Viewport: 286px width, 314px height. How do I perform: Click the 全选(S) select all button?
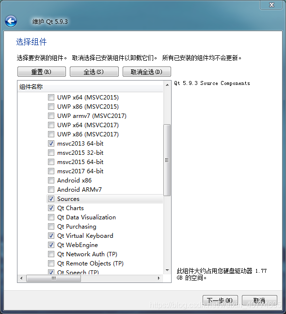coord(94,72)
